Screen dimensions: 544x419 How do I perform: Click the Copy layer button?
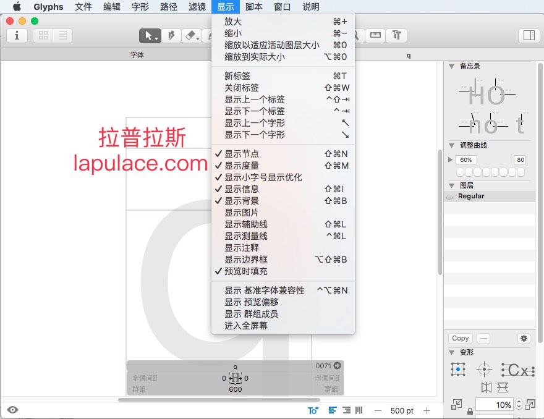pos(461,338)
